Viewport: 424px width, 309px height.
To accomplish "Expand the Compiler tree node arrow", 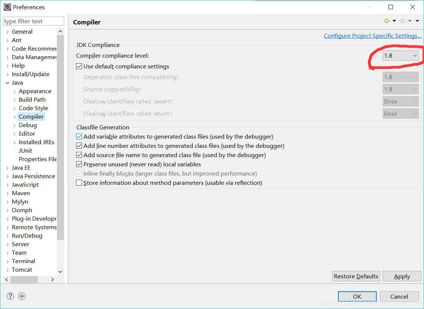I will [14, 117].
